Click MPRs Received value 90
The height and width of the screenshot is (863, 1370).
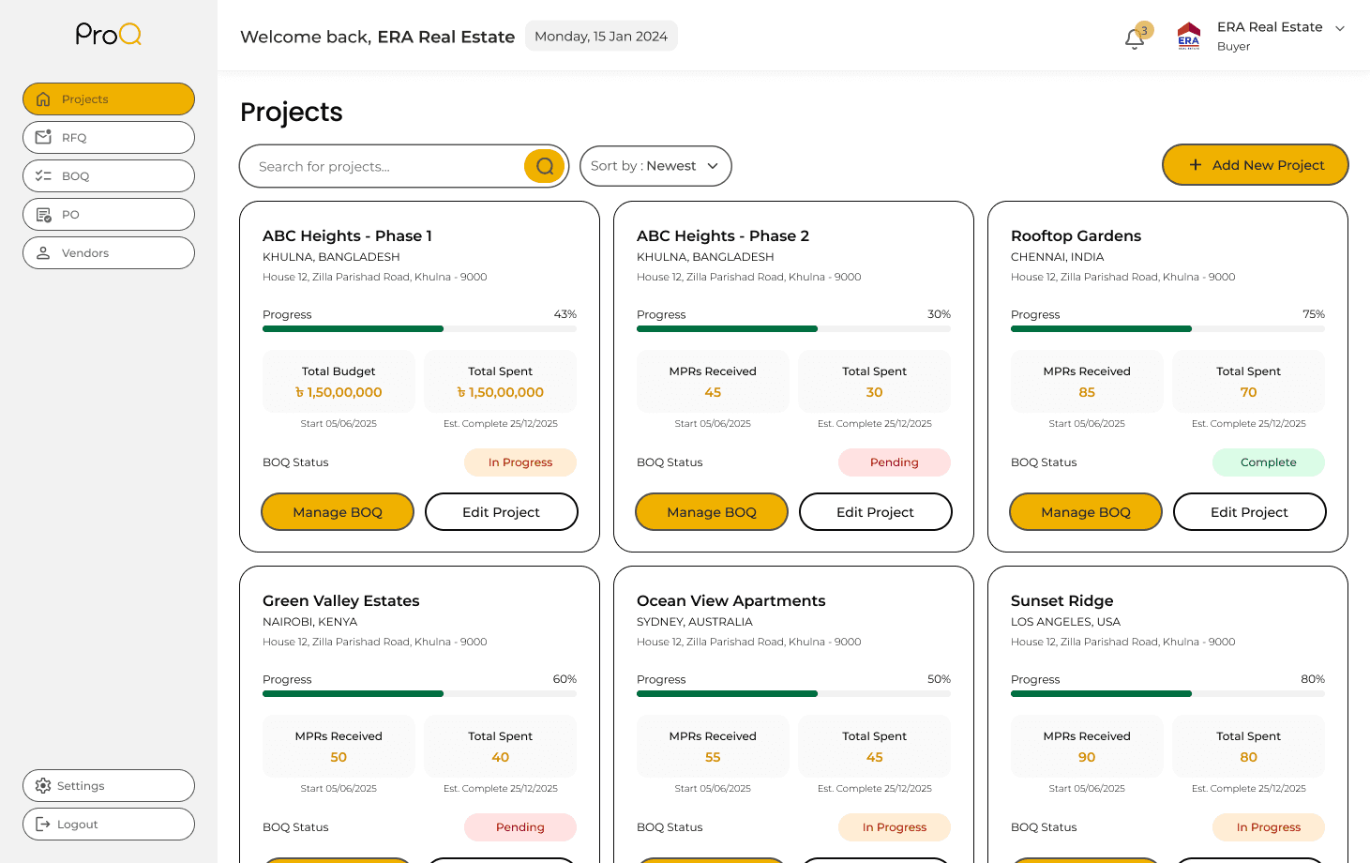coord(1087,758)
